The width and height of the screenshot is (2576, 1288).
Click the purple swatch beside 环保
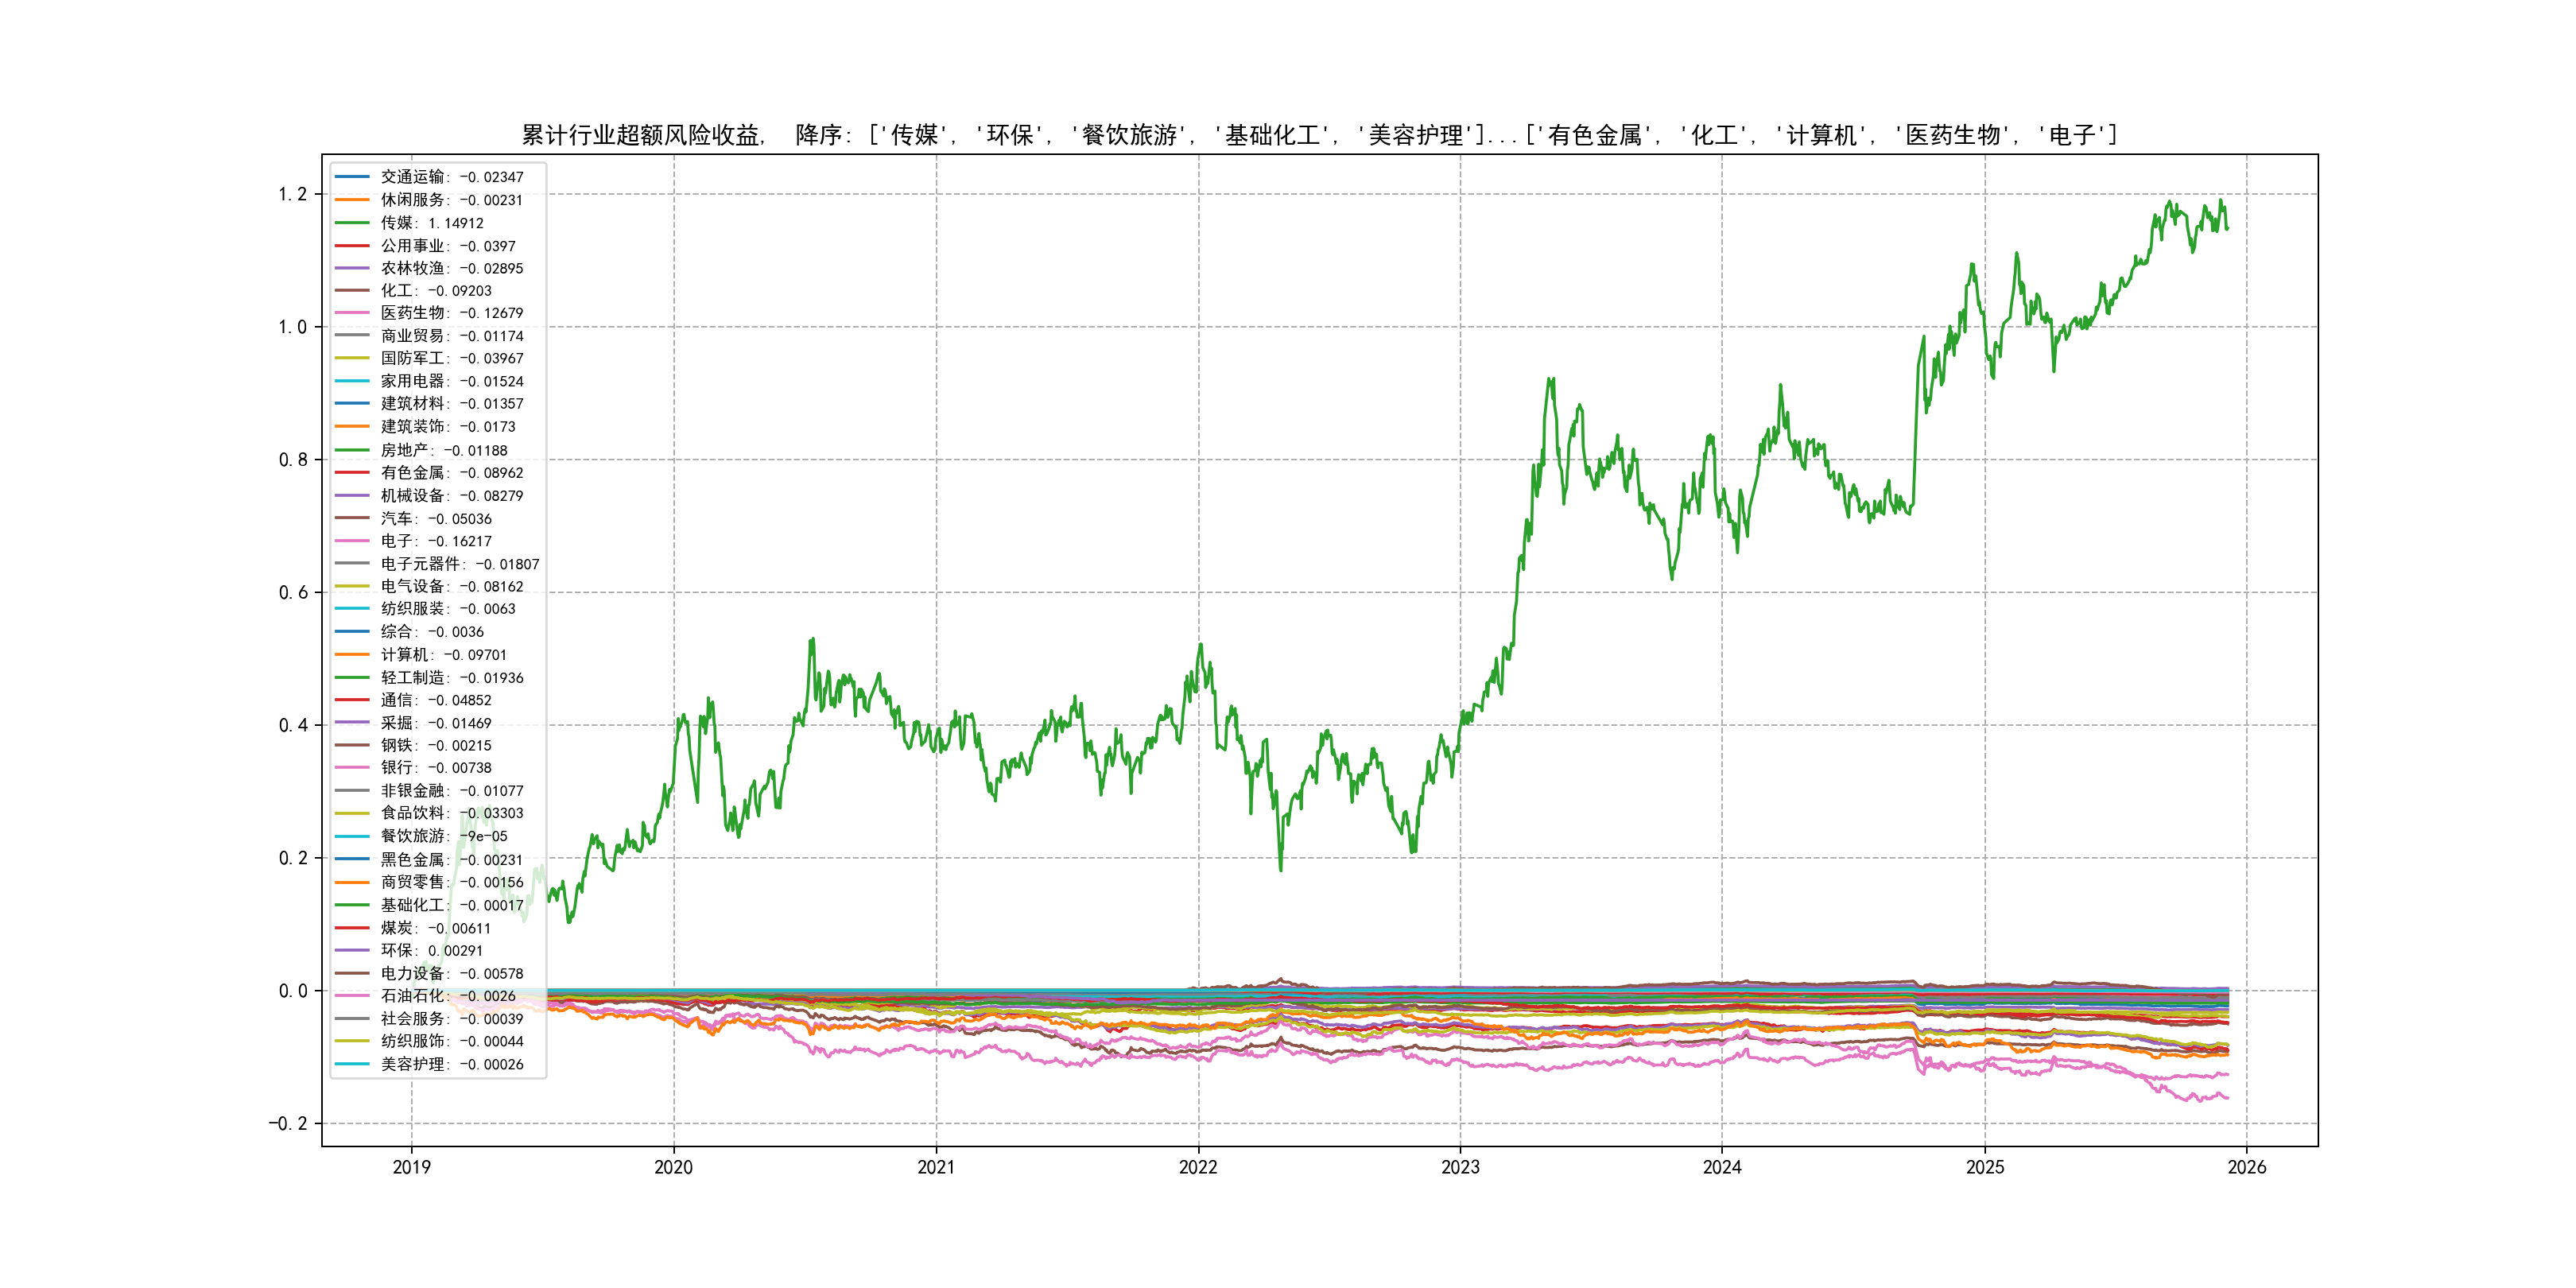click(x=352, y=951)
